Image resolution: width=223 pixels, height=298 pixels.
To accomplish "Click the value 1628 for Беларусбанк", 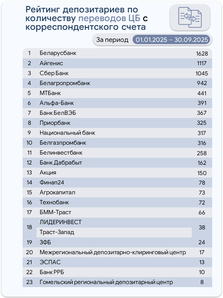I will click(202, 53).
